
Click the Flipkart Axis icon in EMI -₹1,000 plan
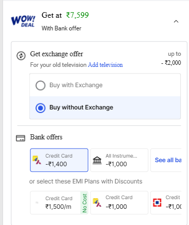coord(97,202)
